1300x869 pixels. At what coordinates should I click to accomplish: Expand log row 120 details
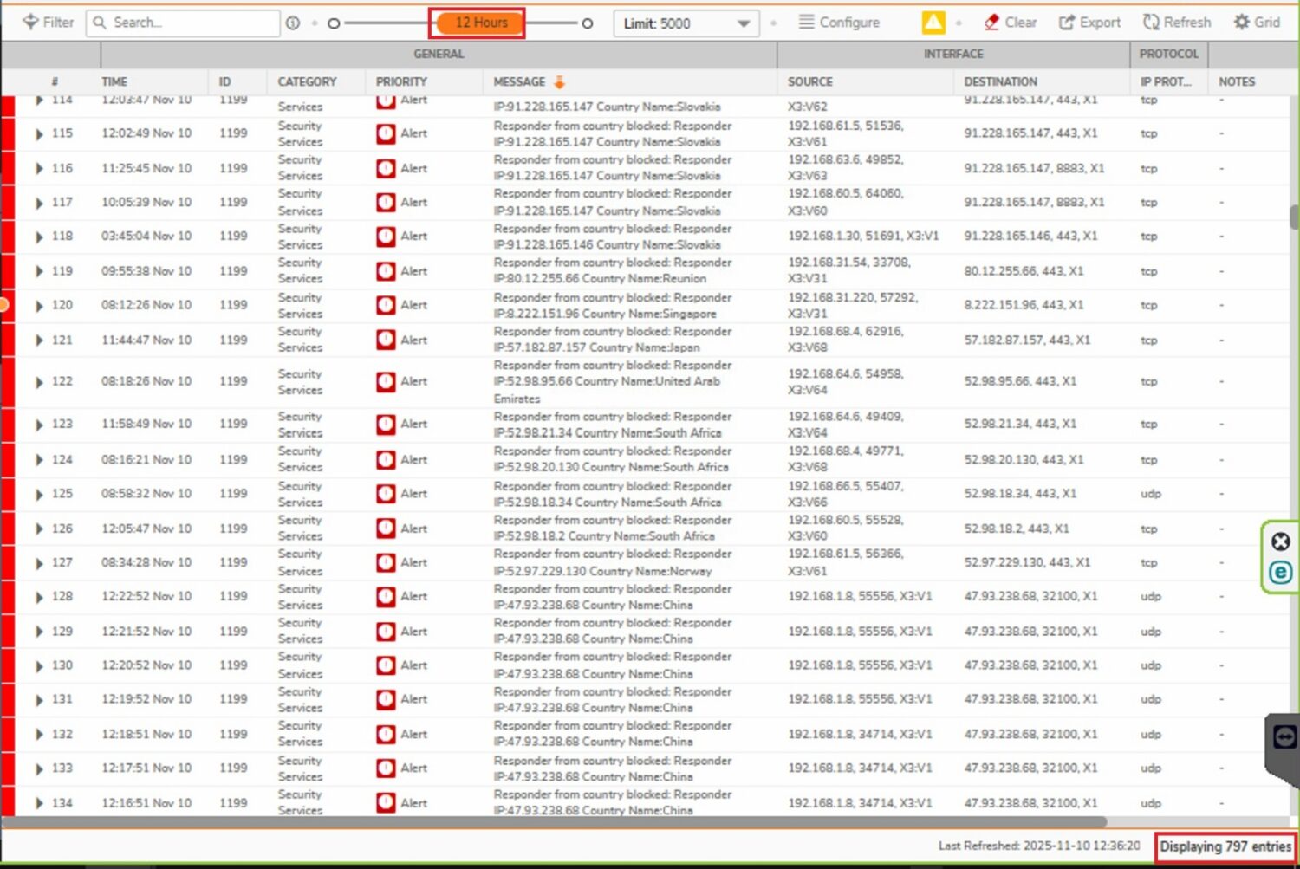click(39, 306)
